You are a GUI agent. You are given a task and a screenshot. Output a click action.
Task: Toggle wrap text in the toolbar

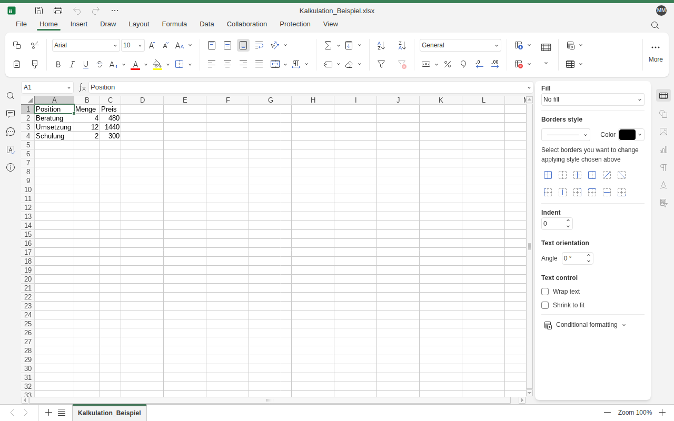click(259, 45)
